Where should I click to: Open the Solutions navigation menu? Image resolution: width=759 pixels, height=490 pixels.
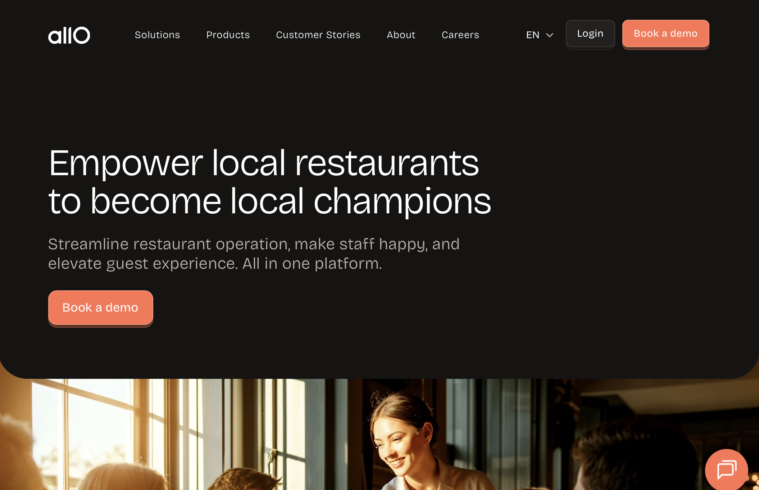pyautogui.click(x=157, y=35)
